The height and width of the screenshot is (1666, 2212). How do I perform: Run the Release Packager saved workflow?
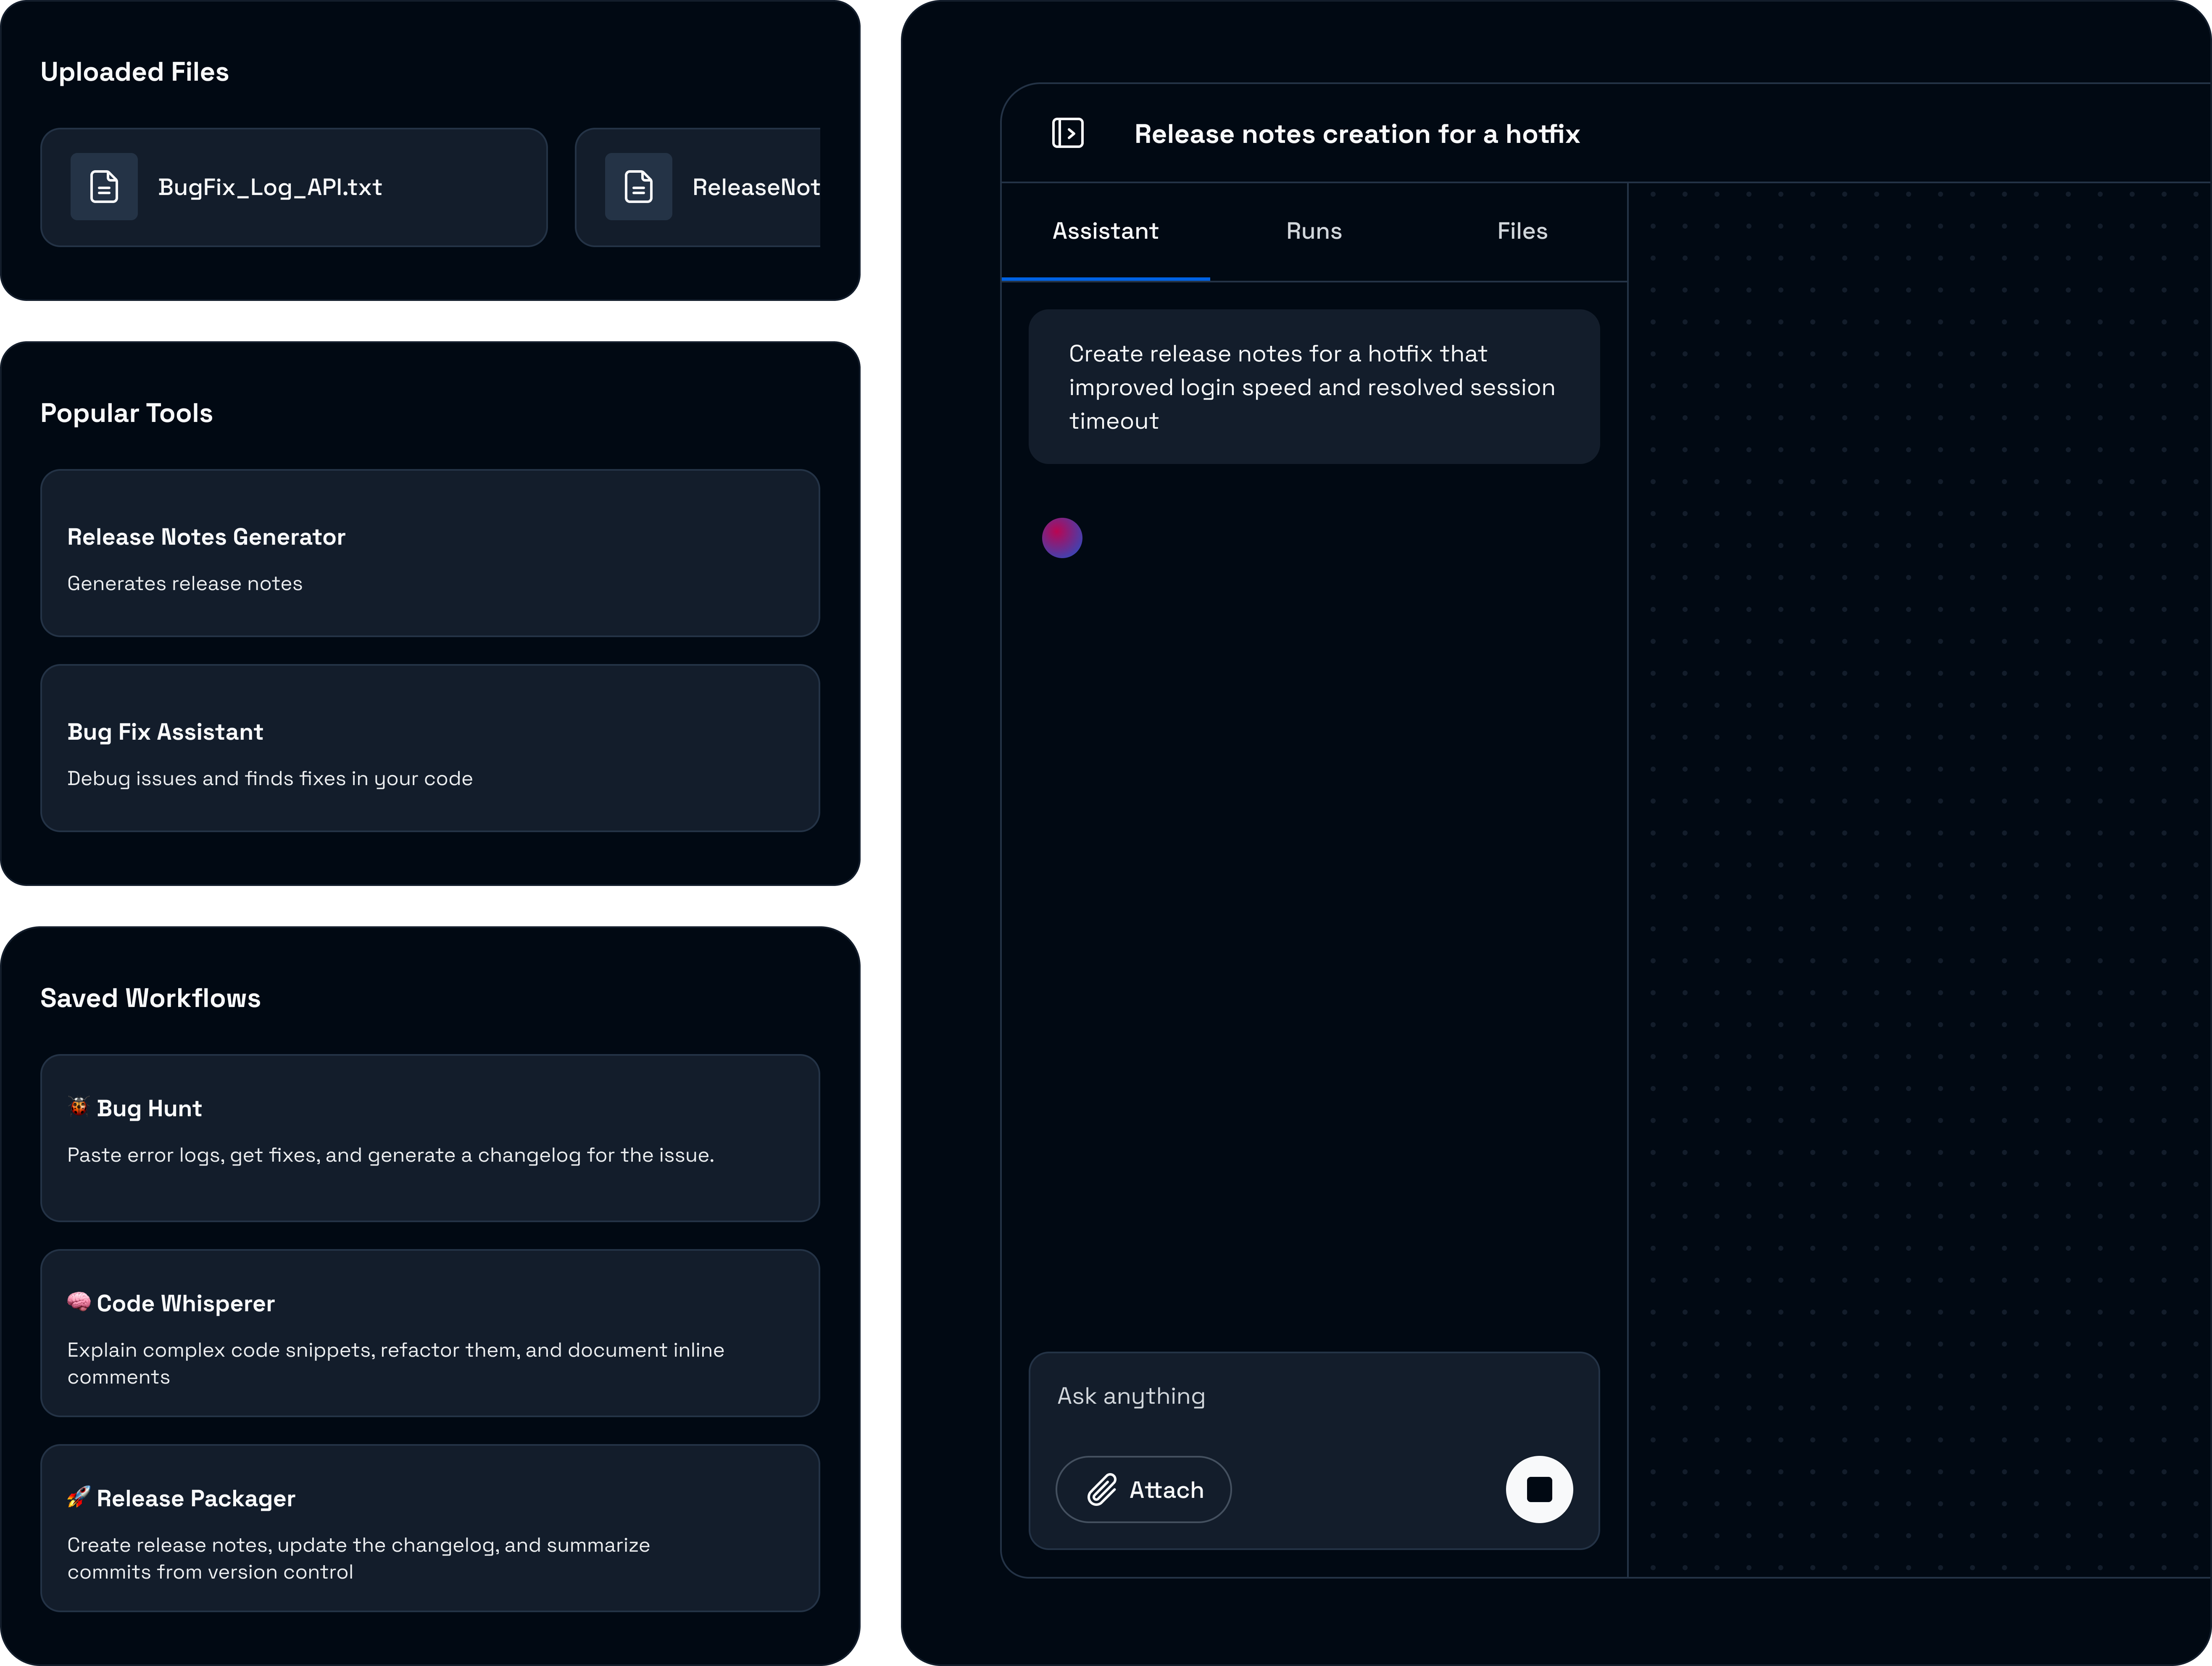coord(430,1528)
